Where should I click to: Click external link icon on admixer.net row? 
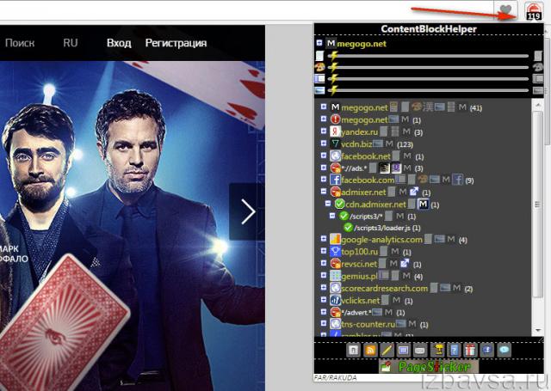[x=414, y=192]
